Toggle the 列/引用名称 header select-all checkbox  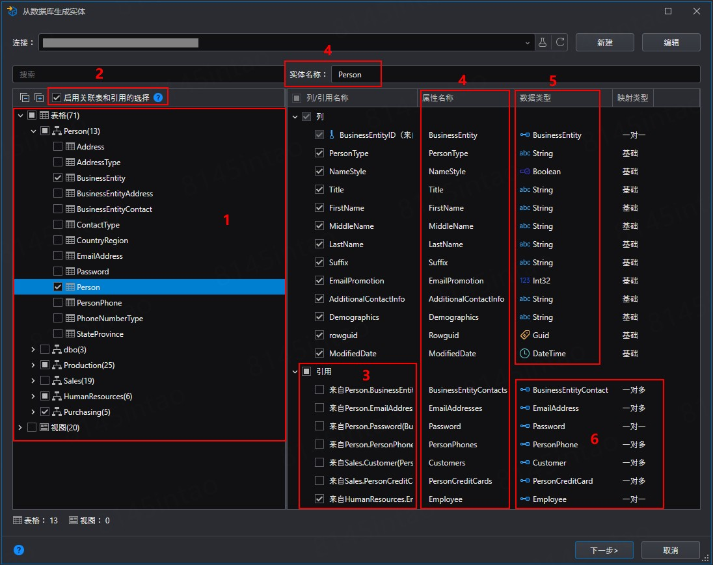297,98
